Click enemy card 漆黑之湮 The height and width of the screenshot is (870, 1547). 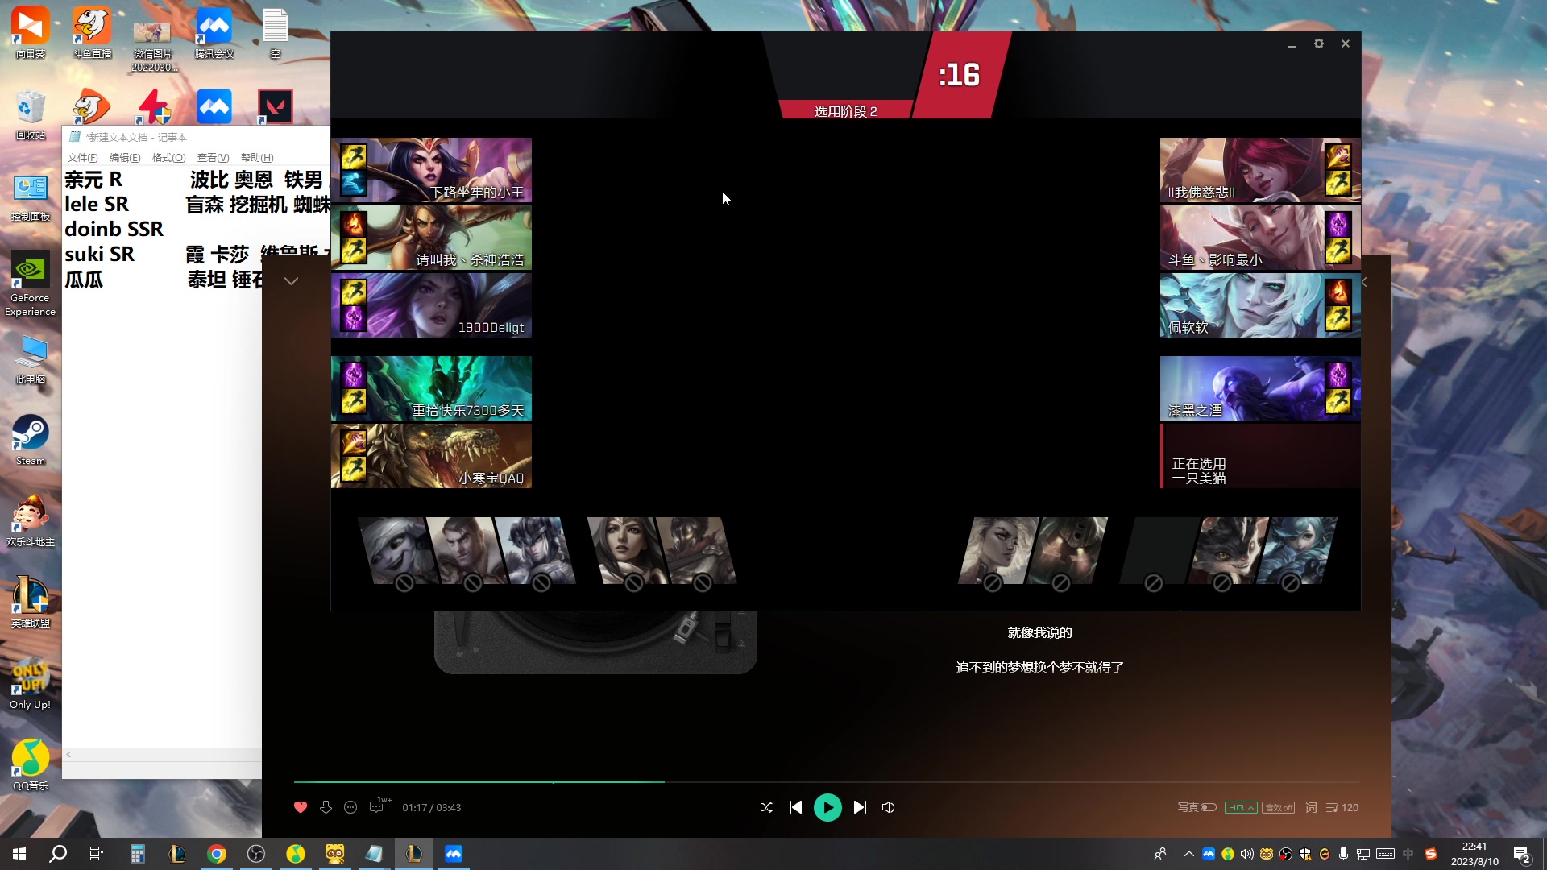pyautogui.click(x=1260, y=388)
